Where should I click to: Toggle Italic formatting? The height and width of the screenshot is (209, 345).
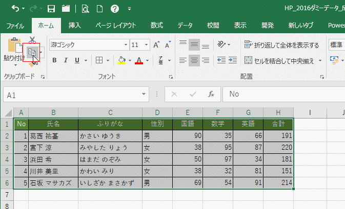tap(66, 60)
